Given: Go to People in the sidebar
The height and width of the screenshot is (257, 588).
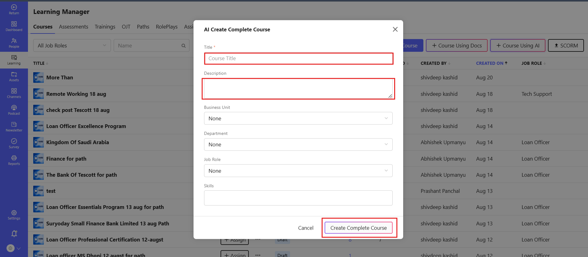Looking at the screenshot, I should [x=14, y=43].
